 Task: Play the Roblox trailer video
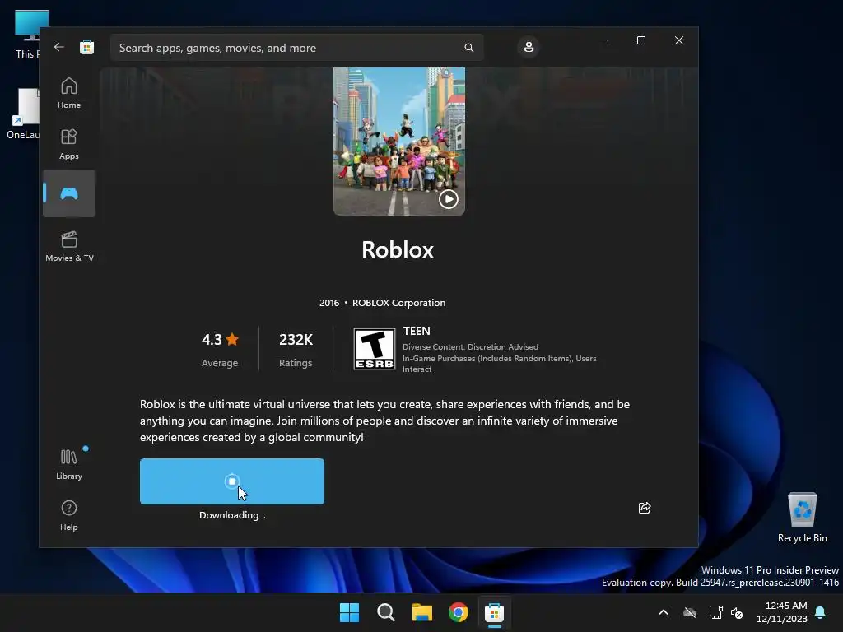pos(448,199)
